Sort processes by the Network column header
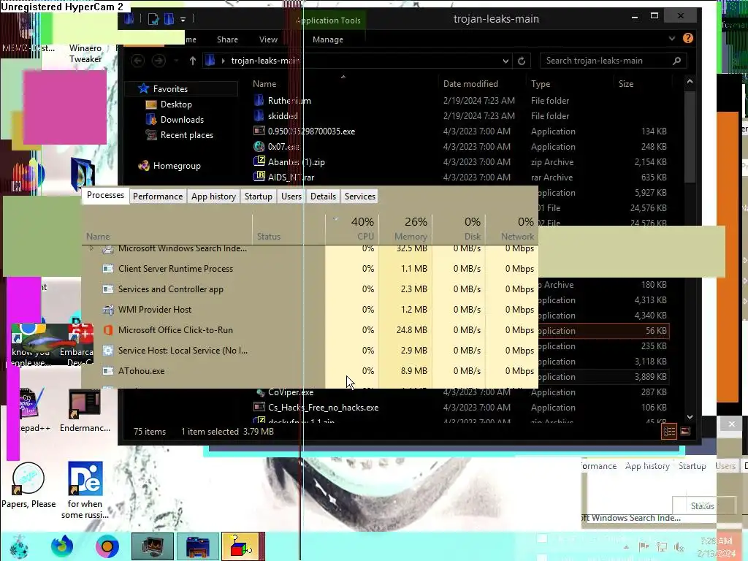Viewport: 748px width, 561px height. point(512,229)
